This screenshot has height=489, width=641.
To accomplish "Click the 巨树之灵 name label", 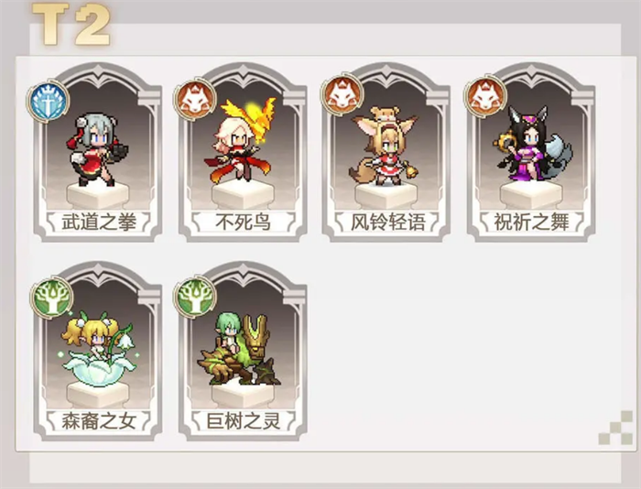I will (x=244, y=420).
